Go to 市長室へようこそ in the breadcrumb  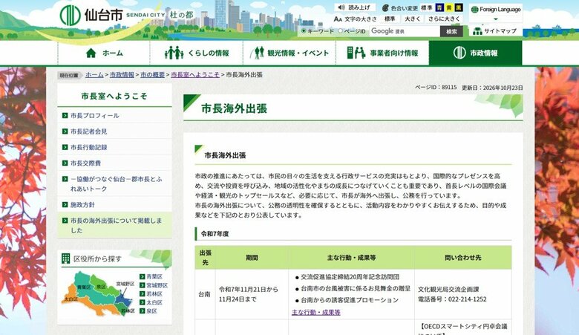tap(195, 74)
